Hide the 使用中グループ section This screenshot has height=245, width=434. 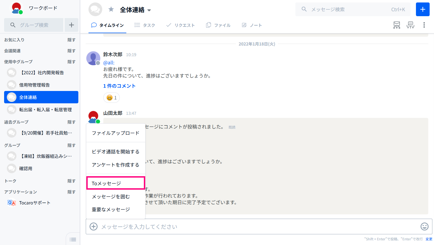[72, 62]
